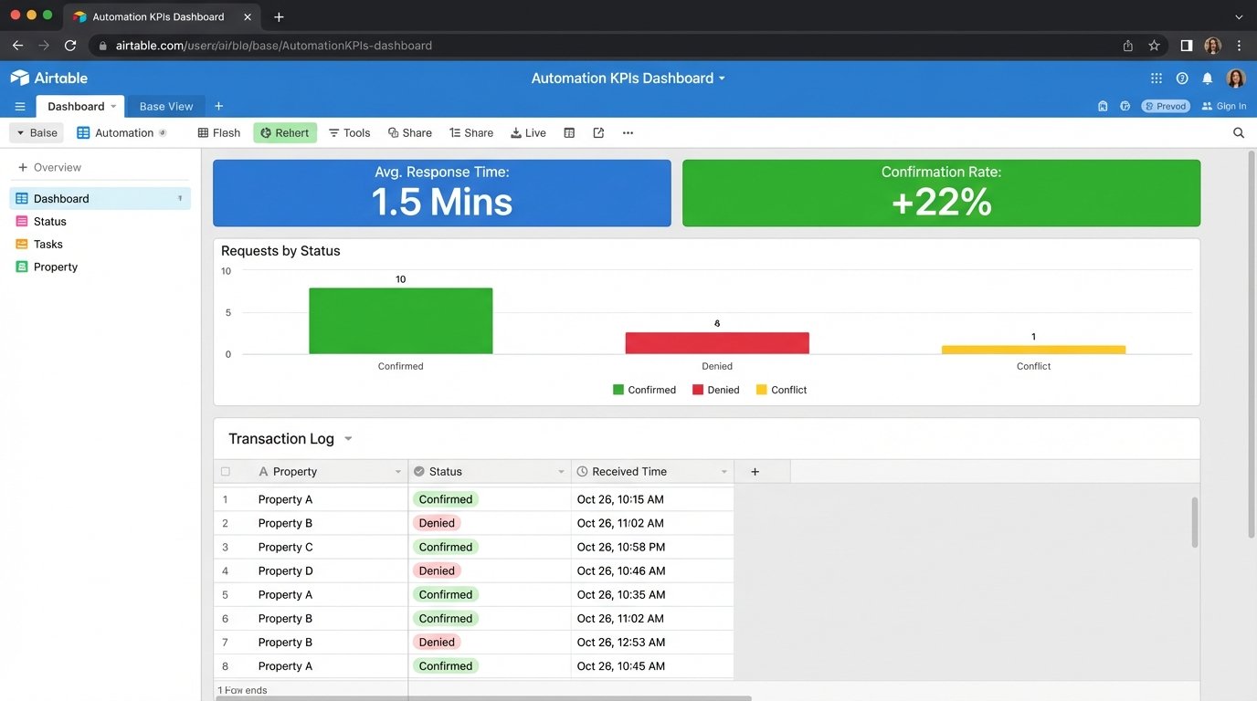Open the notifications bell
The image size is (1257, 701).
click(x=1207, y=78)
